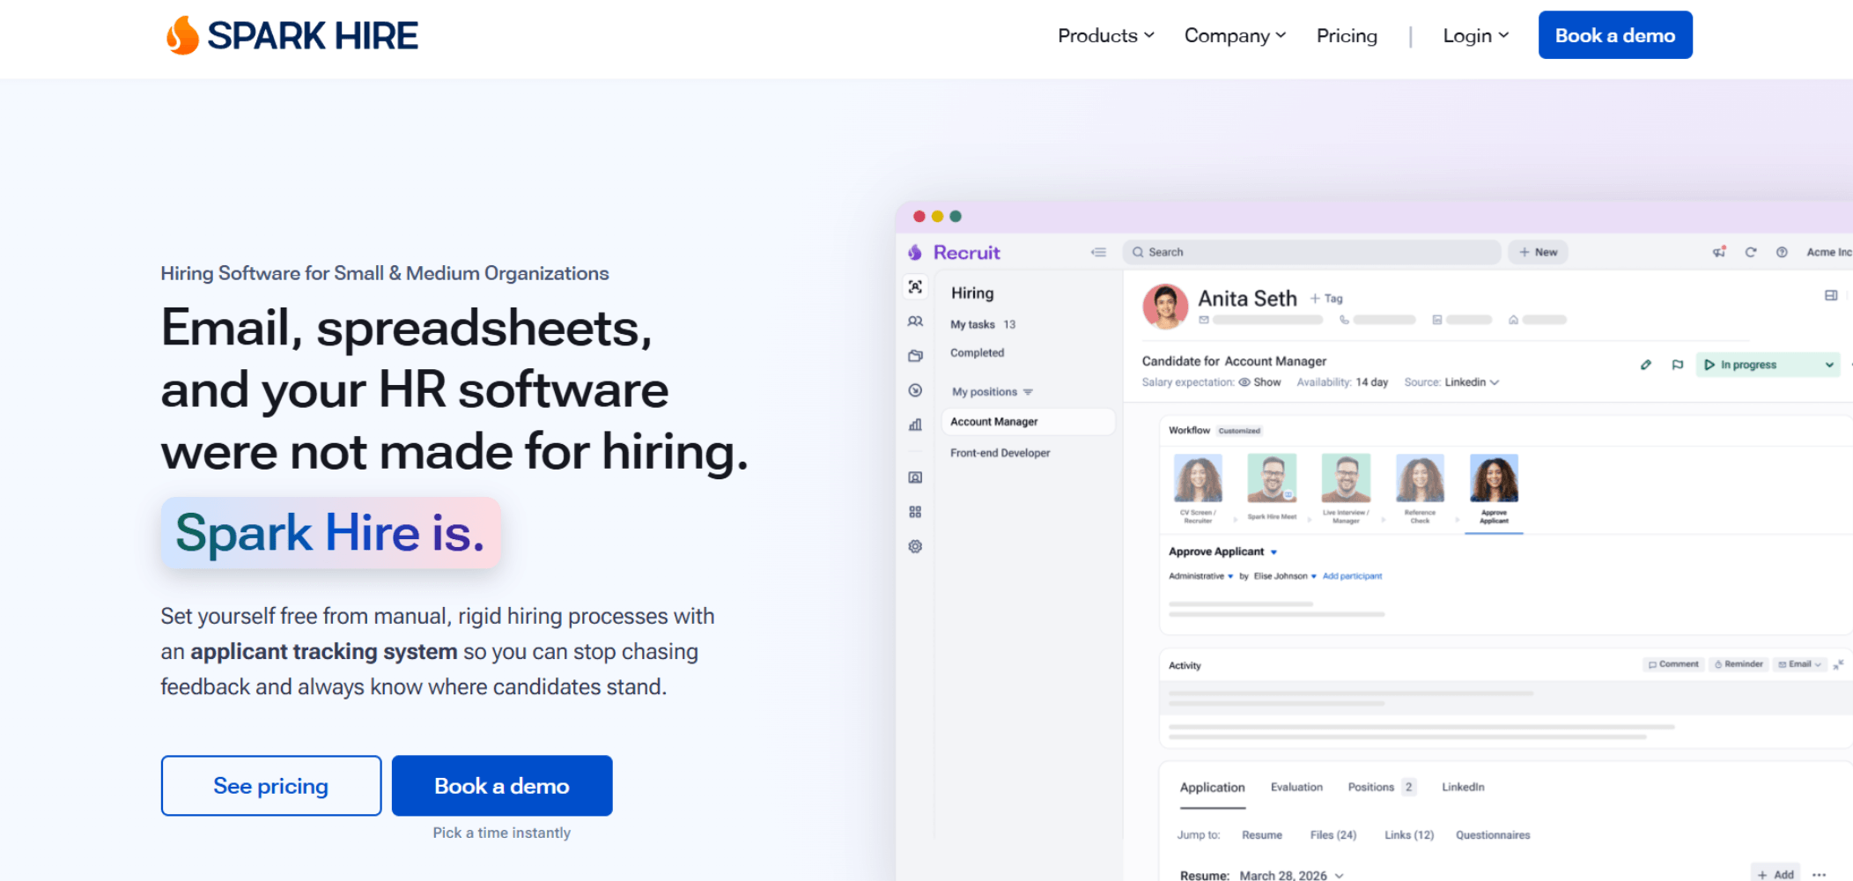Open the bar chart reports sidebar icon
The image size is (1853, 881).
(915, 425)
